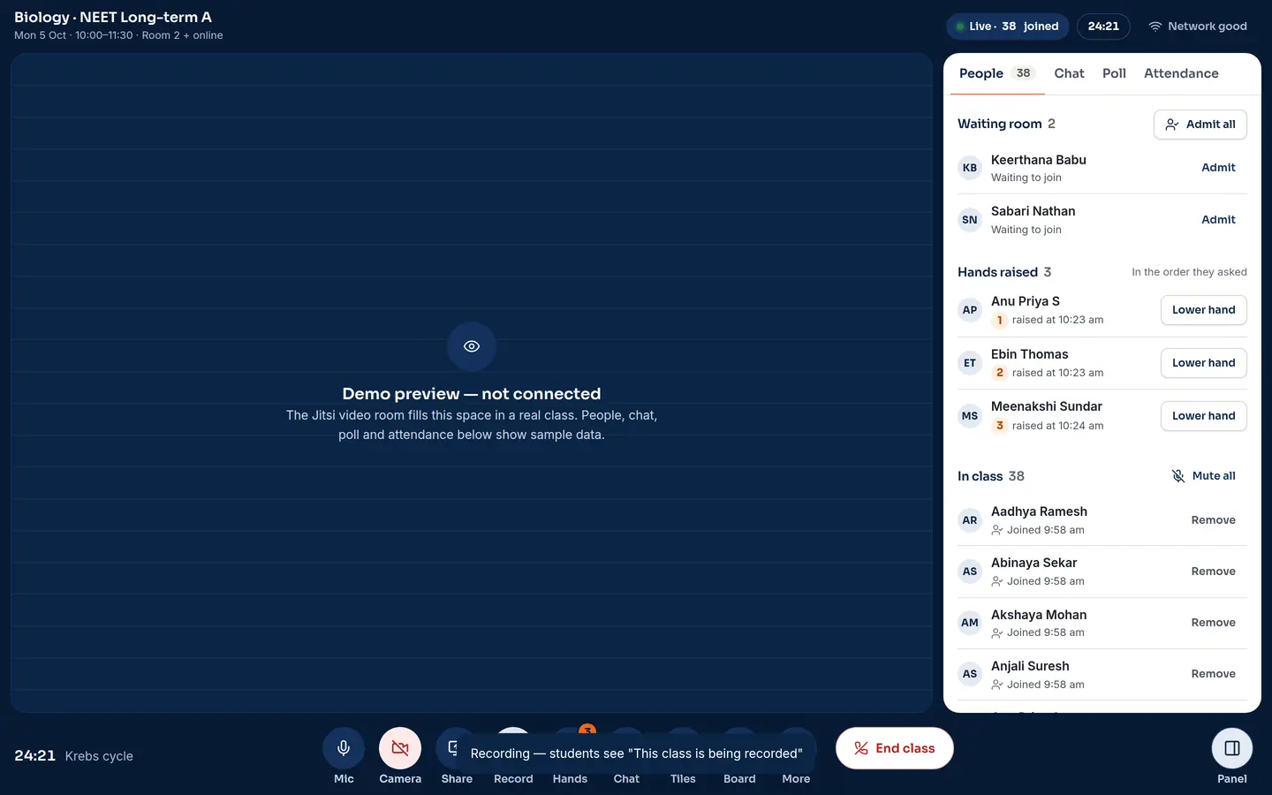Click the name Meenakshi Sundar
Image resolution: width=1272 pixels, height=795 pixels.
pyautogui.click(x=1047, y=406)
